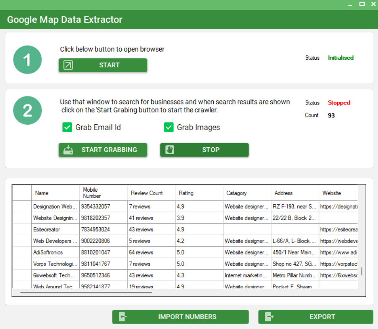
Task: Click the https://www.adi website cell
Action: [338, 252]
